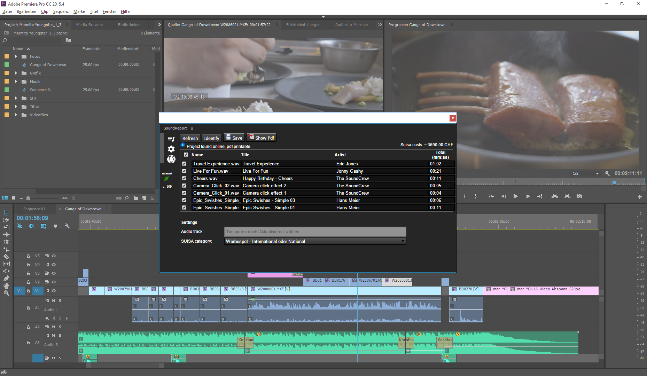Click timeline timecode 00:01:56:09
647x376 pixels.
[x=32, y=218]
